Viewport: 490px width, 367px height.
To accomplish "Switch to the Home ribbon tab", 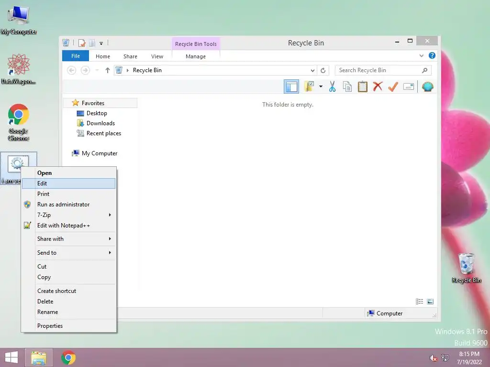I will (x=103, y=56).
